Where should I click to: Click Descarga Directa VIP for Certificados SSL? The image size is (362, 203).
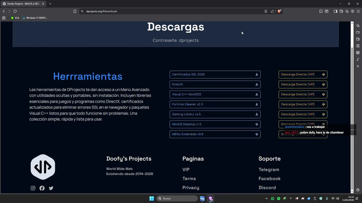point(303,74)
